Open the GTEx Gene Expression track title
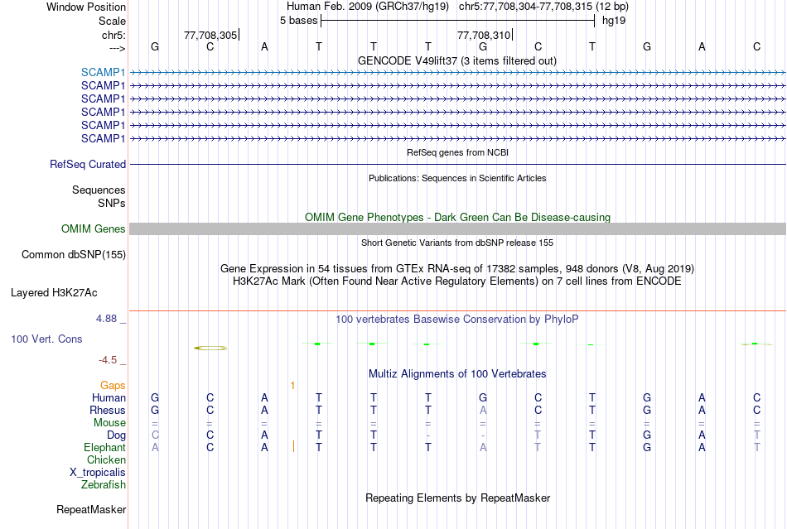The width and height of the screenshot is (787, 529). (x=457, y=269)
